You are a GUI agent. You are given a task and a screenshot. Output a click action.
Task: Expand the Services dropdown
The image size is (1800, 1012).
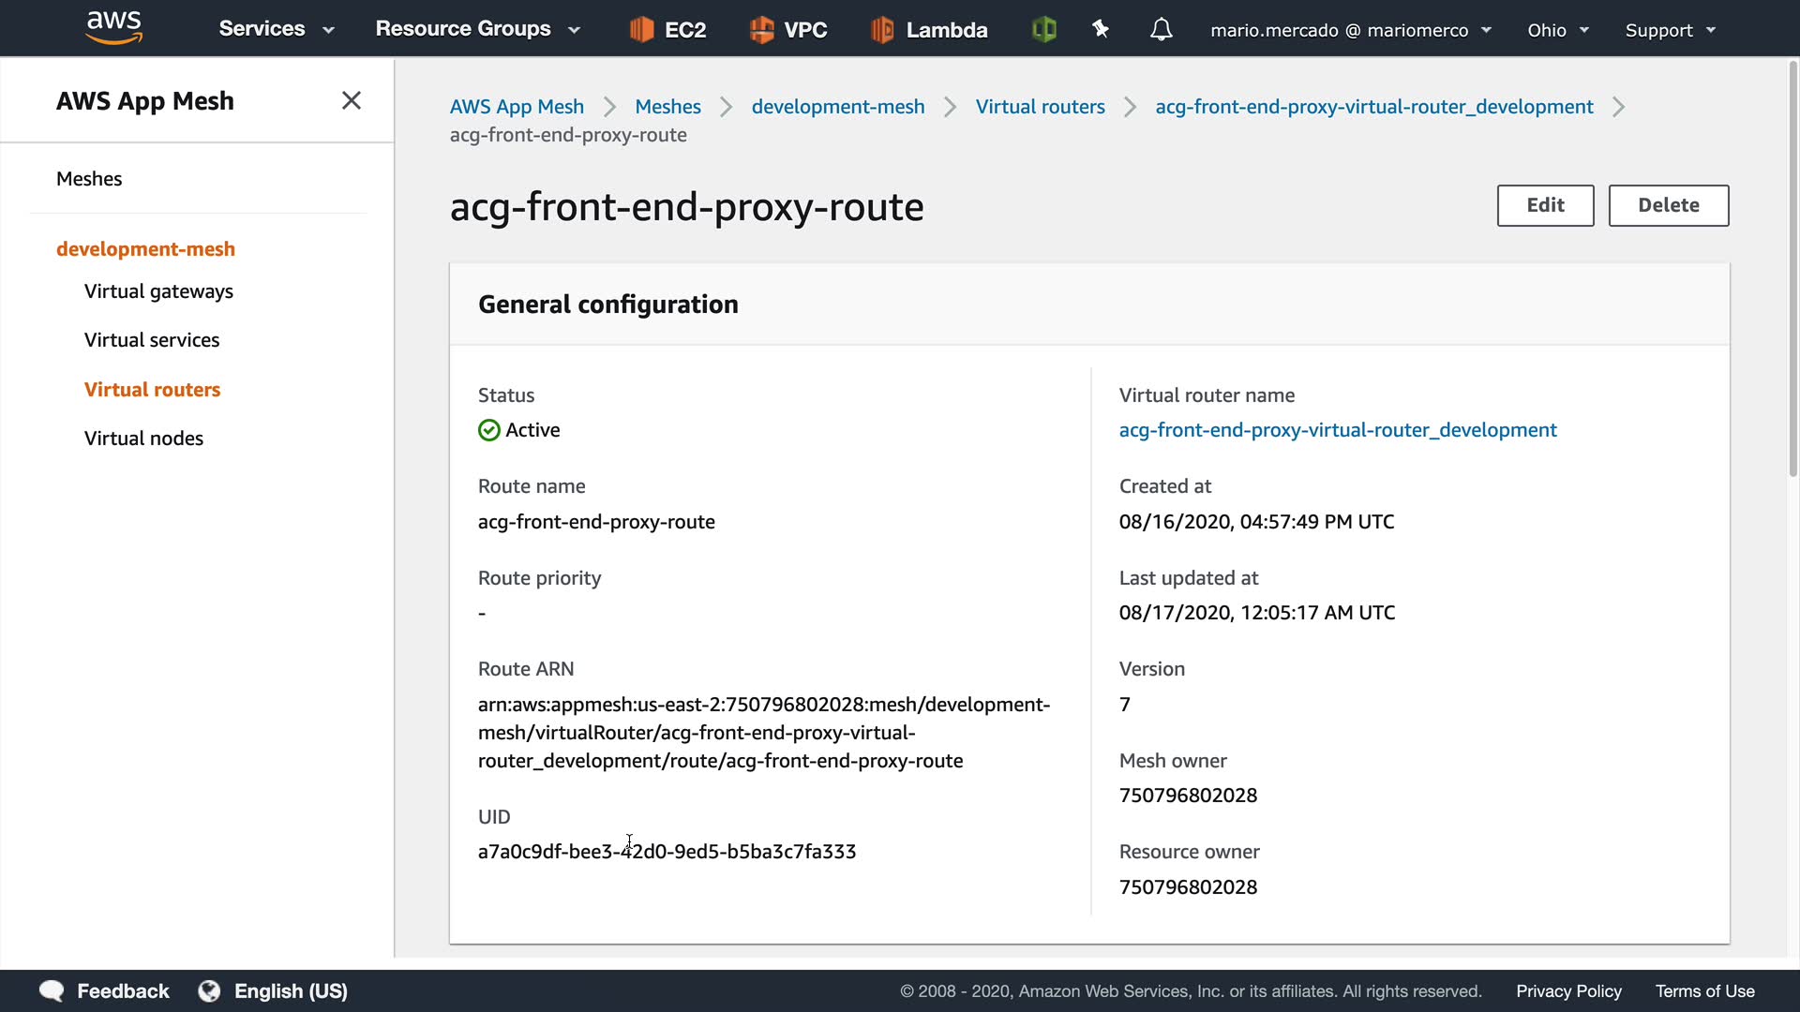click(x=276, y=29)
